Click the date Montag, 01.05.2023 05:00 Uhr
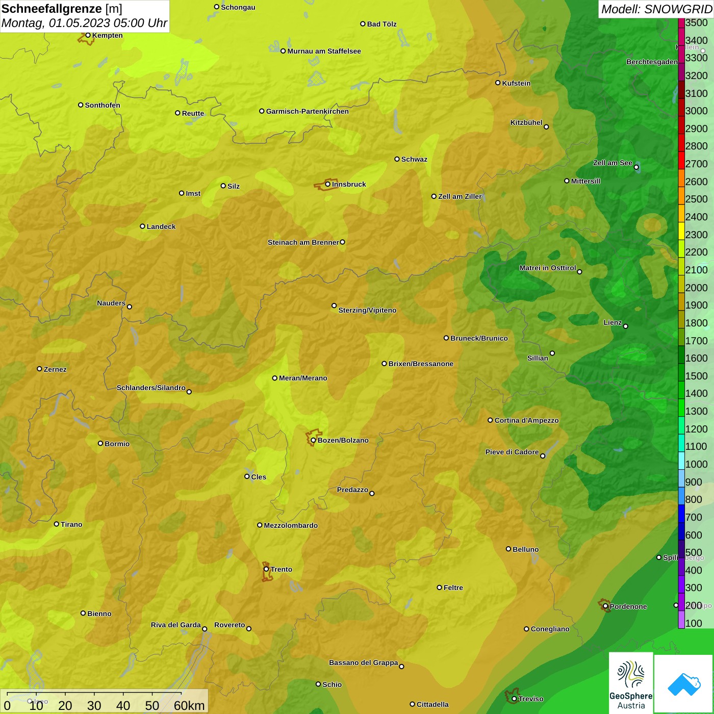714x714 pixels. [84, 23]
